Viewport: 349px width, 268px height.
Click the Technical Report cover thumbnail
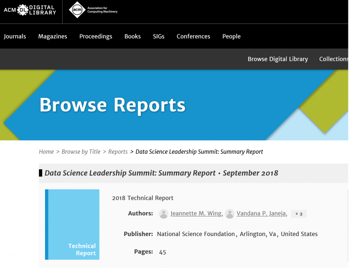pos(72,224)
